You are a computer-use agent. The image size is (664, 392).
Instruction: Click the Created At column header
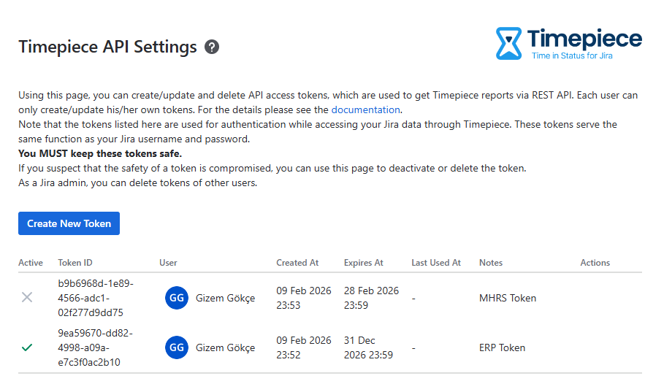[x=297, y=263]
